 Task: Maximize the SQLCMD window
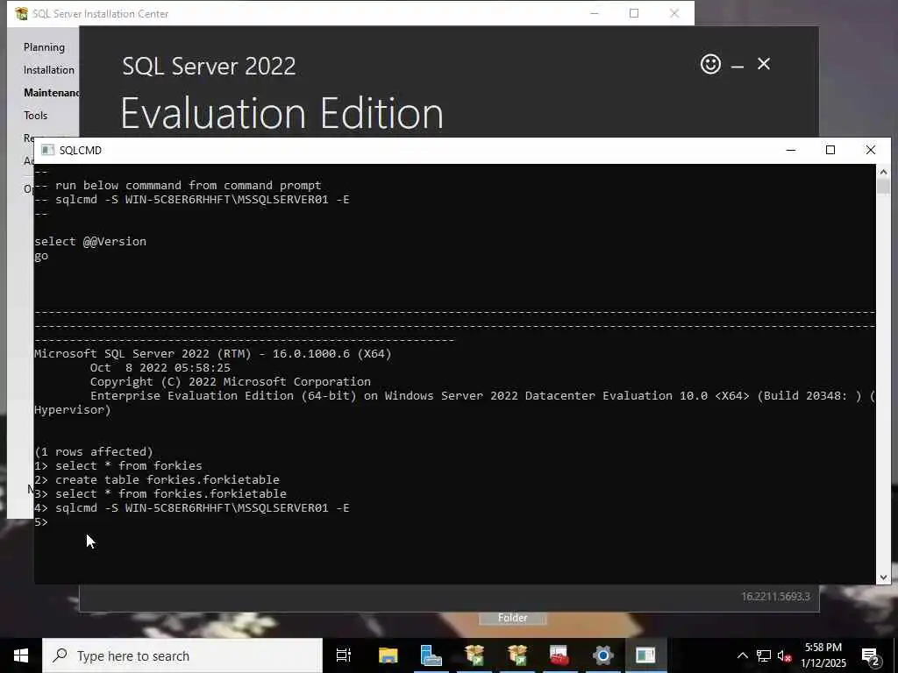click(830, 150)
